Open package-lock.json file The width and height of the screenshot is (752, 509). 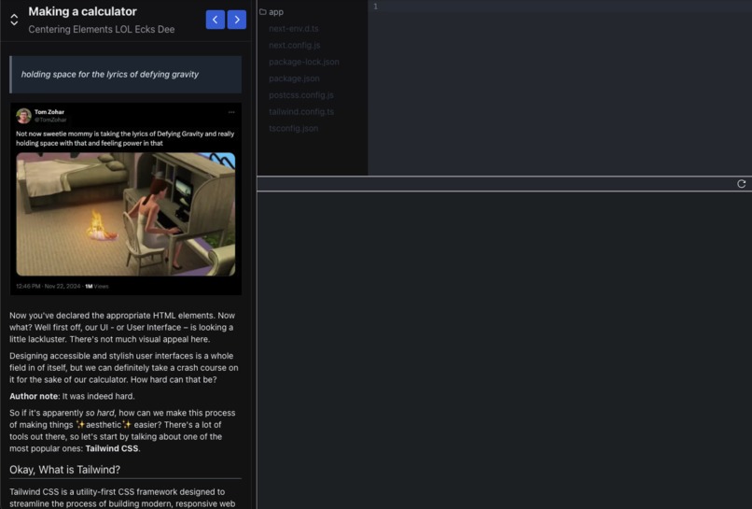(304, 62)
